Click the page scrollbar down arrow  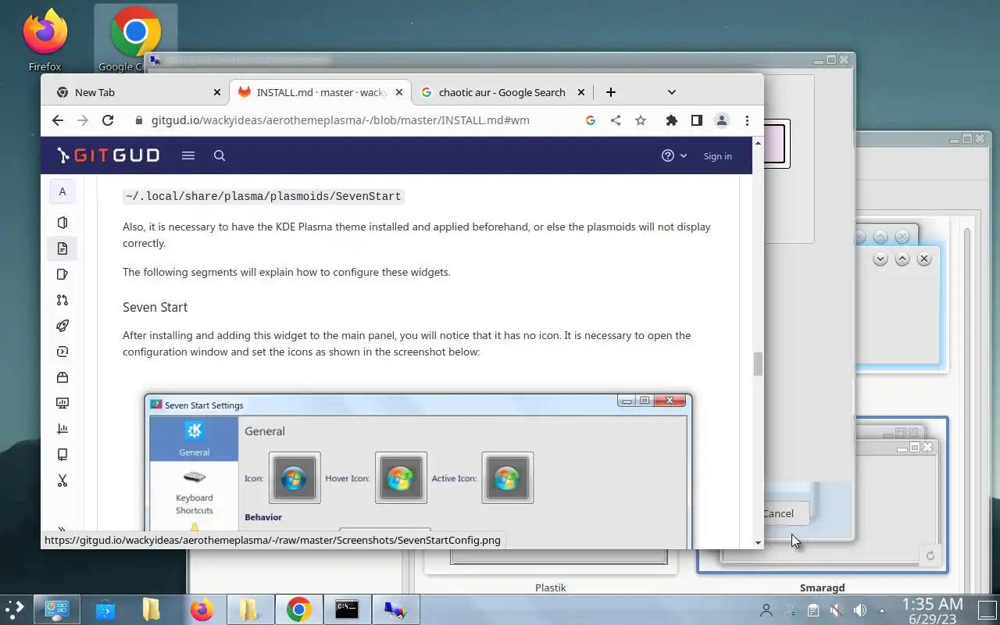click(758, 543)
